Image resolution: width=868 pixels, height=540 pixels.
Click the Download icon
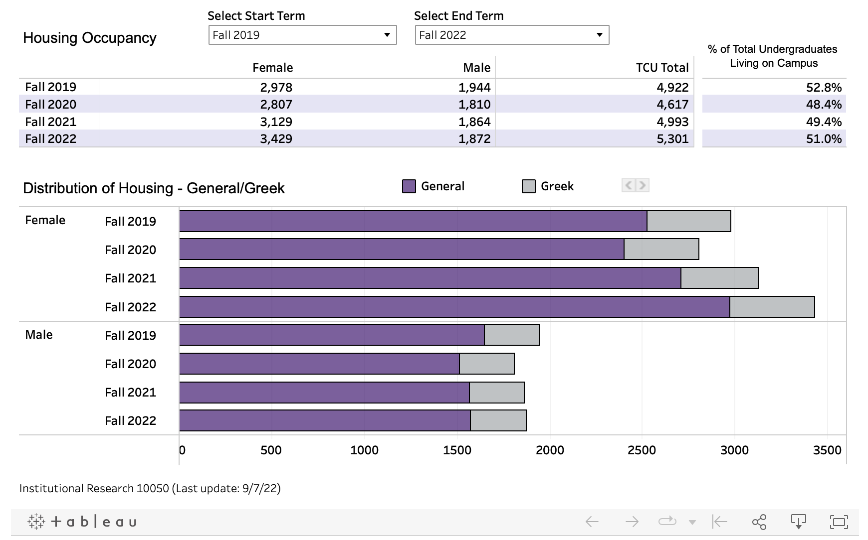pyautogui.click(x=798, y=522)
